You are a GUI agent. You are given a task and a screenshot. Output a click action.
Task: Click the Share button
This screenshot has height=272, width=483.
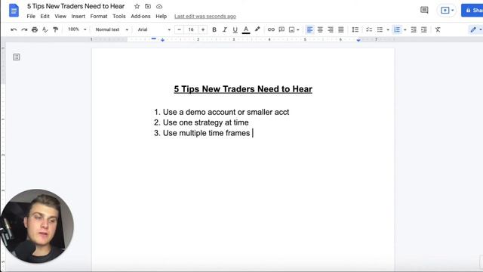pos(472,10)
